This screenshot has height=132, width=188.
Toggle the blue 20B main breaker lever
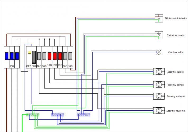12,56
